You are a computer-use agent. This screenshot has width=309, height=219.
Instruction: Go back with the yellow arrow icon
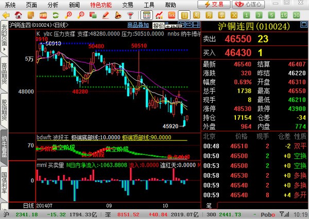6,15
